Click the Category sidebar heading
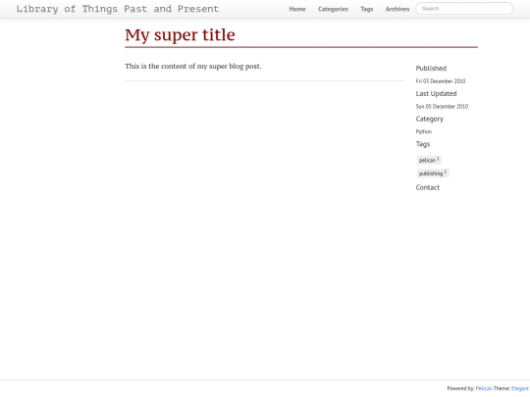This screenshot has height=397, width=530. (429, 119)
